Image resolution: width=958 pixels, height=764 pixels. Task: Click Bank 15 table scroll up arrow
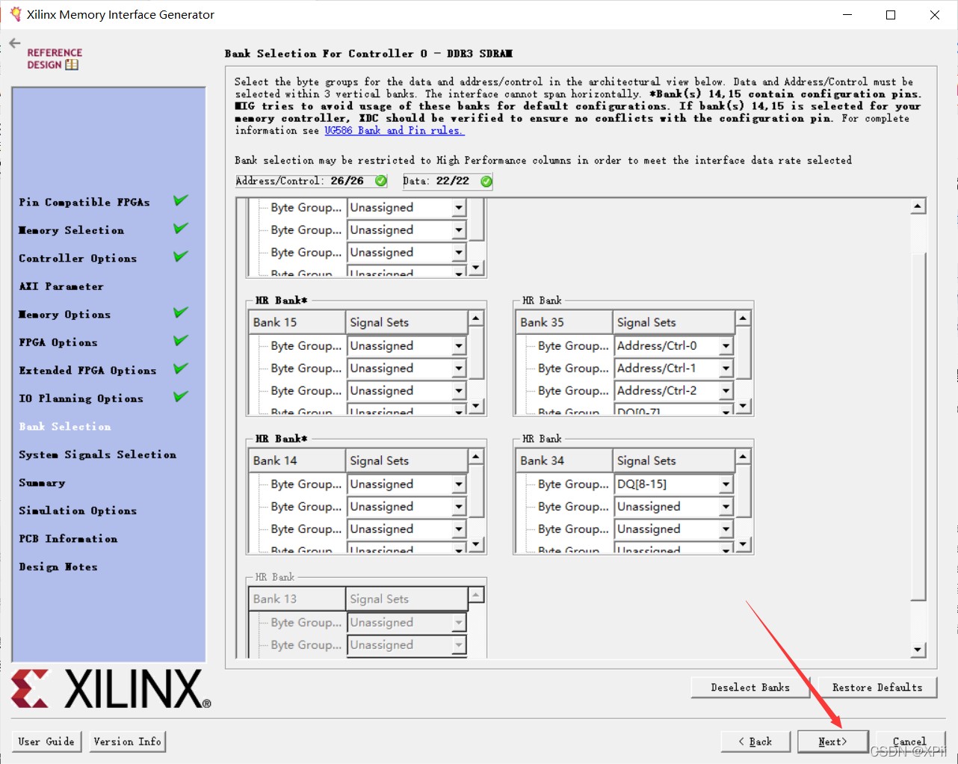coord(476,318)
